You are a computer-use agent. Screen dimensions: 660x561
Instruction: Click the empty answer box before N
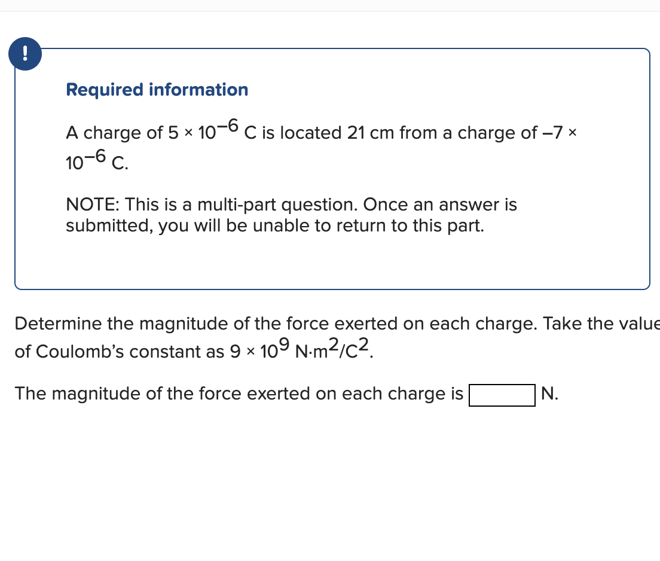[x=502, y=395]
